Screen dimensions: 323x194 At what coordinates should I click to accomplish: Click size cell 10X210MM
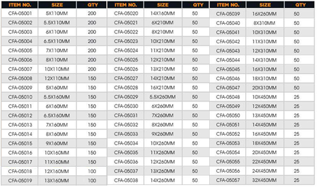tap(162, 41)
